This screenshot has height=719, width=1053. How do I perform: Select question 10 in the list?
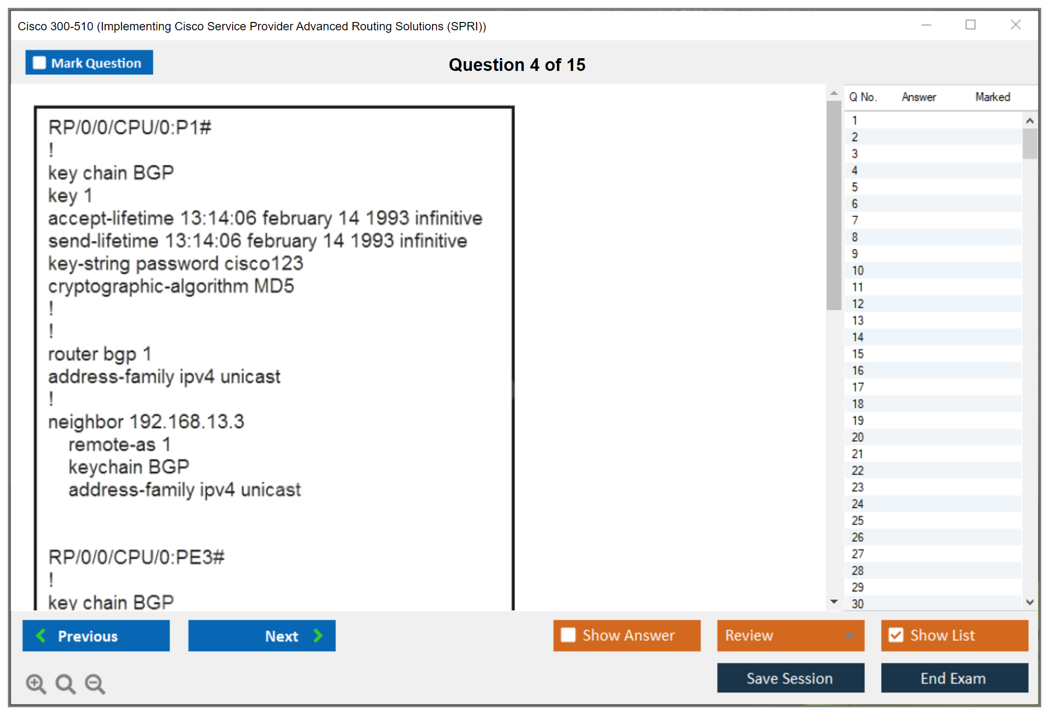pos(858,270)
